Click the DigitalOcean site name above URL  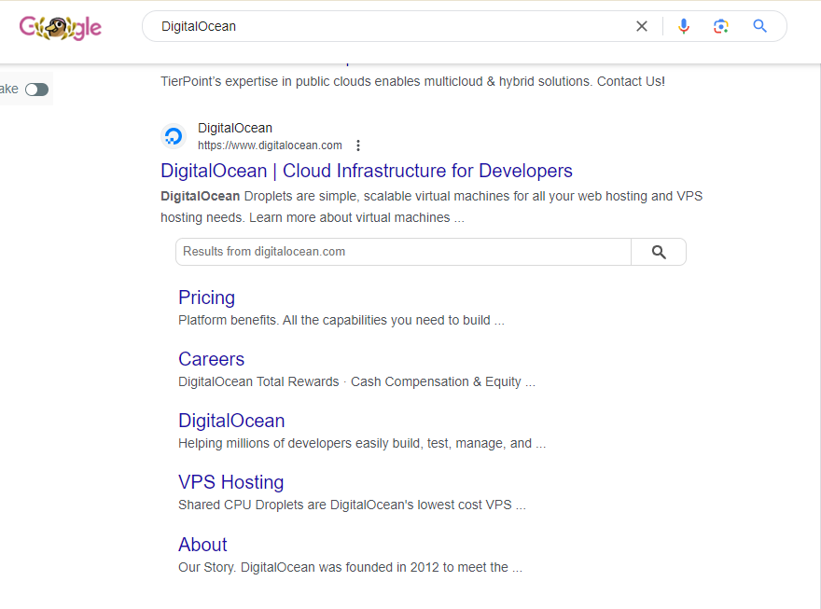pos(235,128)
